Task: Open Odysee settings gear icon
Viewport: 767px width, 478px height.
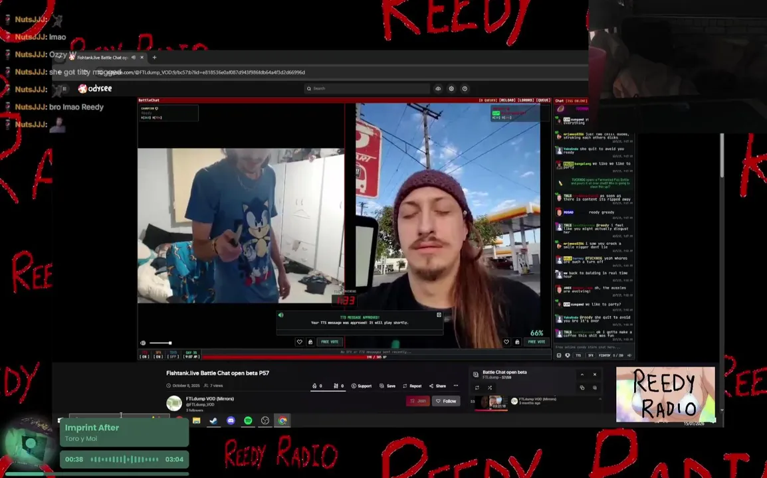Action: tap(451, 88)
